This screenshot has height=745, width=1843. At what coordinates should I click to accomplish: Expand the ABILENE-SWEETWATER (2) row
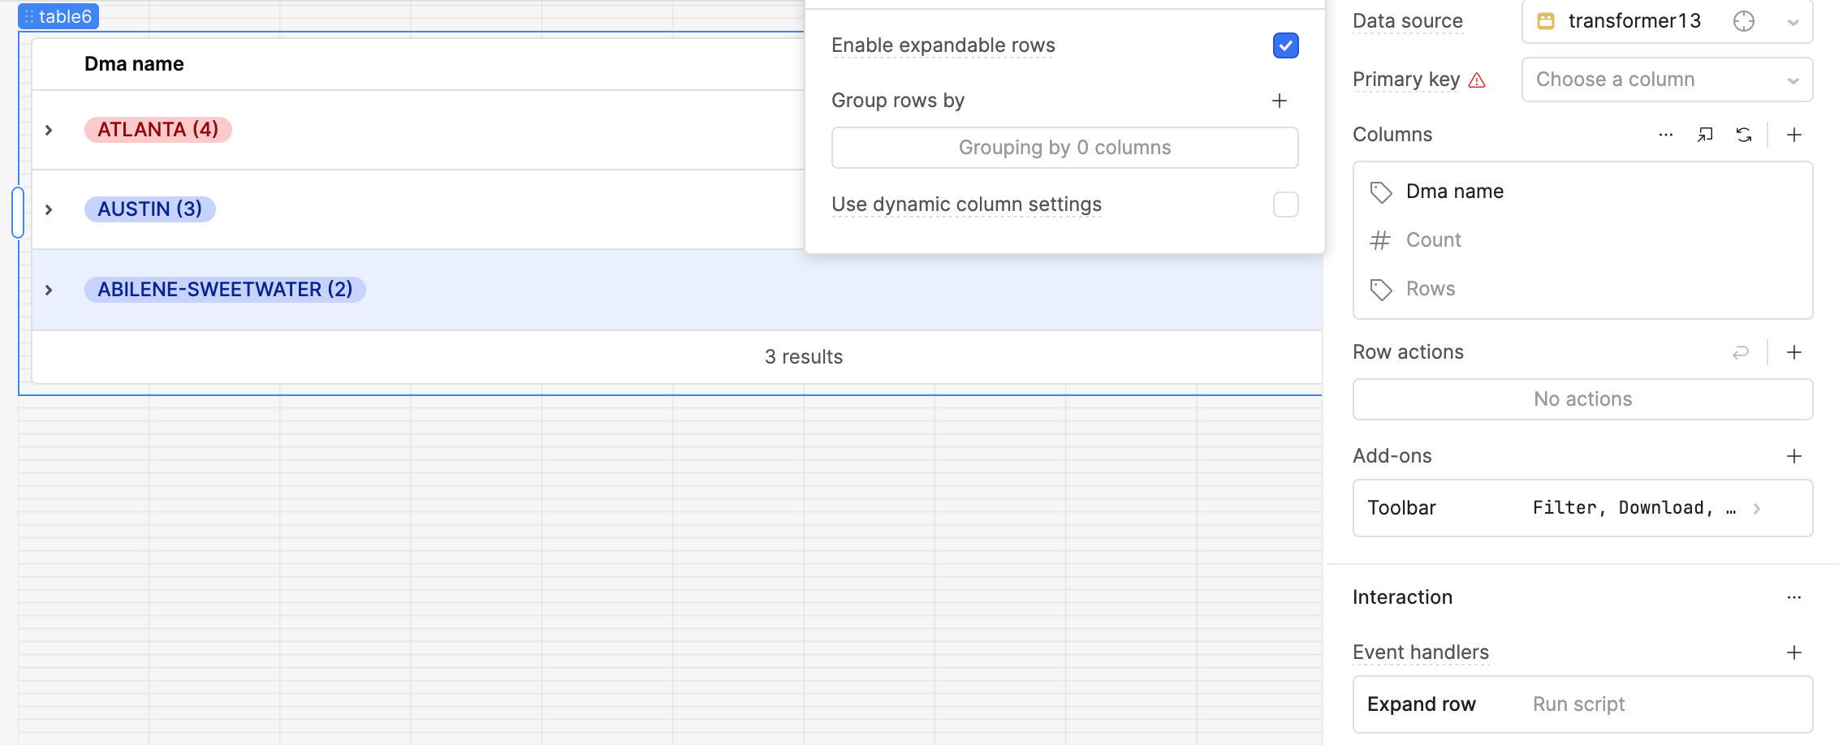50,290
